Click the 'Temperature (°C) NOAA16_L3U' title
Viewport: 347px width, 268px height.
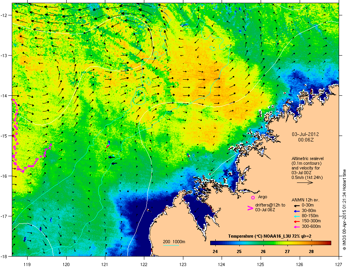coord(256,236)
